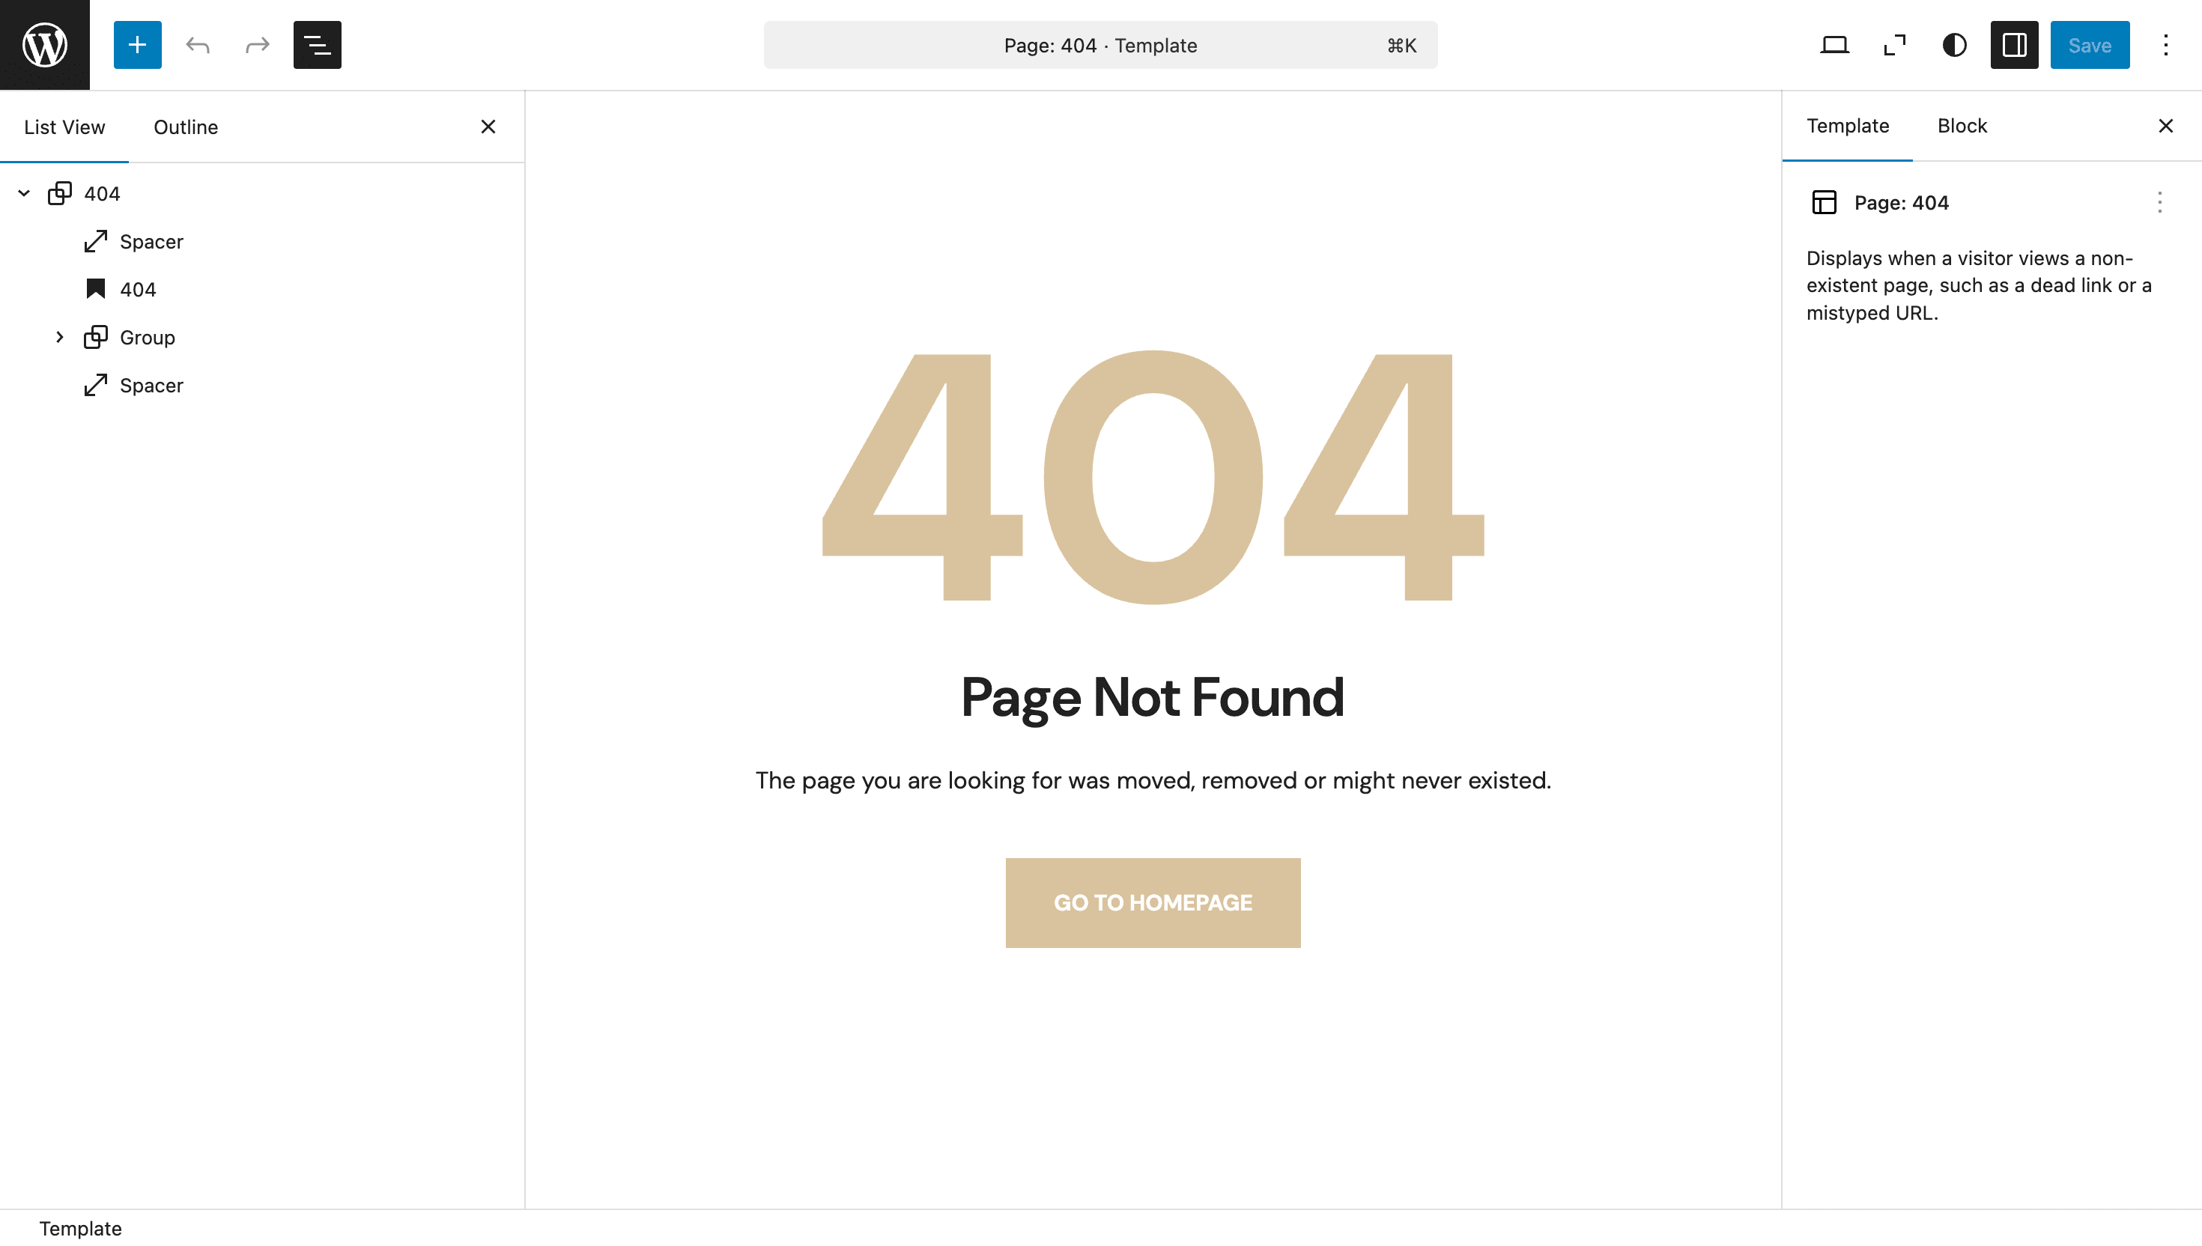Collapse the top-level 404 group
Screen dimensions: 2202x1246
(24, 193)
